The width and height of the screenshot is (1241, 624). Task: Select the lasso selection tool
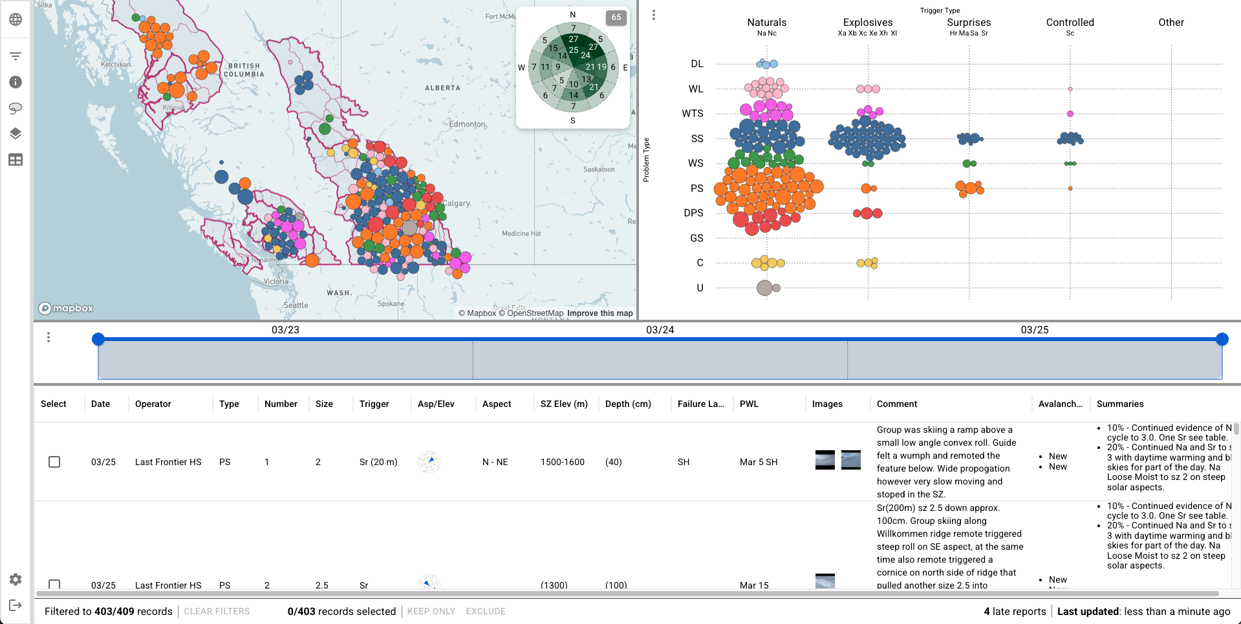coord(16,108)
